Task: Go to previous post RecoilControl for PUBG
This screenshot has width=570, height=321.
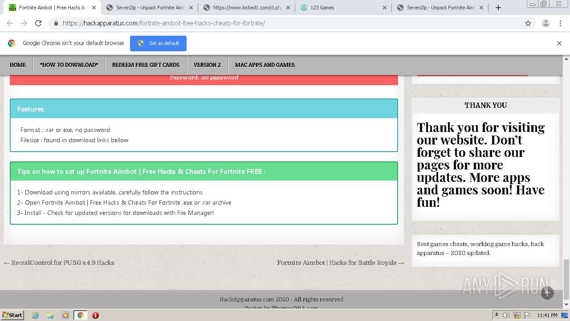Action: (x=59, y=263)
